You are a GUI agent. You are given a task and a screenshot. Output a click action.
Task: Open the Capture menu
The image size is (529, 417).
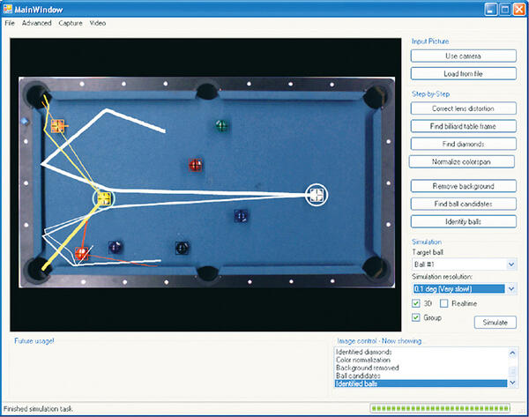point(71,23)
